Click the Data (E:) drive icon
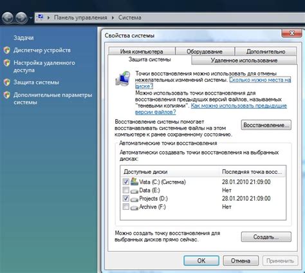 click(134, 191)
